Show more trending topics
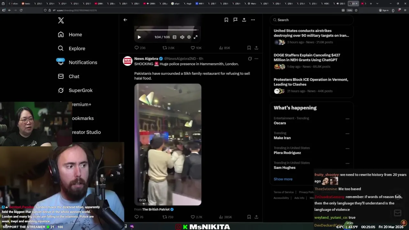 coord(283,179)
